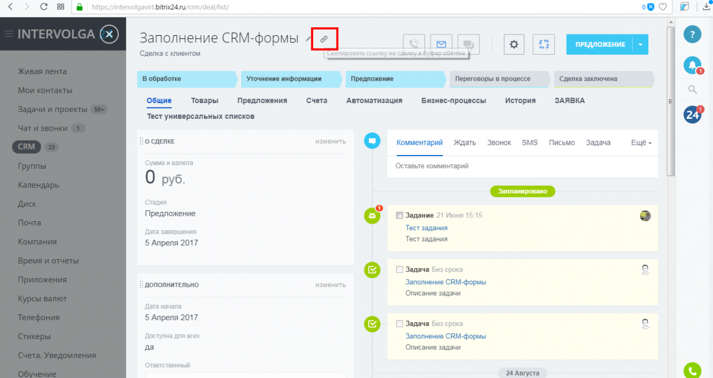
Task: Select the Задача timeline tab
Action: tap(598, 143)
